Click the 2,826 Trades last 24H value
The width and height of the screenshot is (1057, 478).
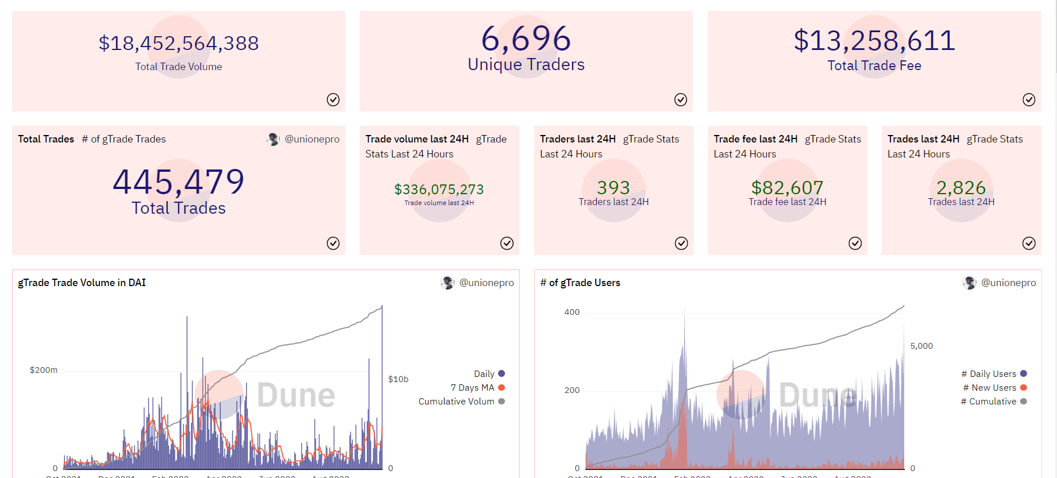[961, 188]
